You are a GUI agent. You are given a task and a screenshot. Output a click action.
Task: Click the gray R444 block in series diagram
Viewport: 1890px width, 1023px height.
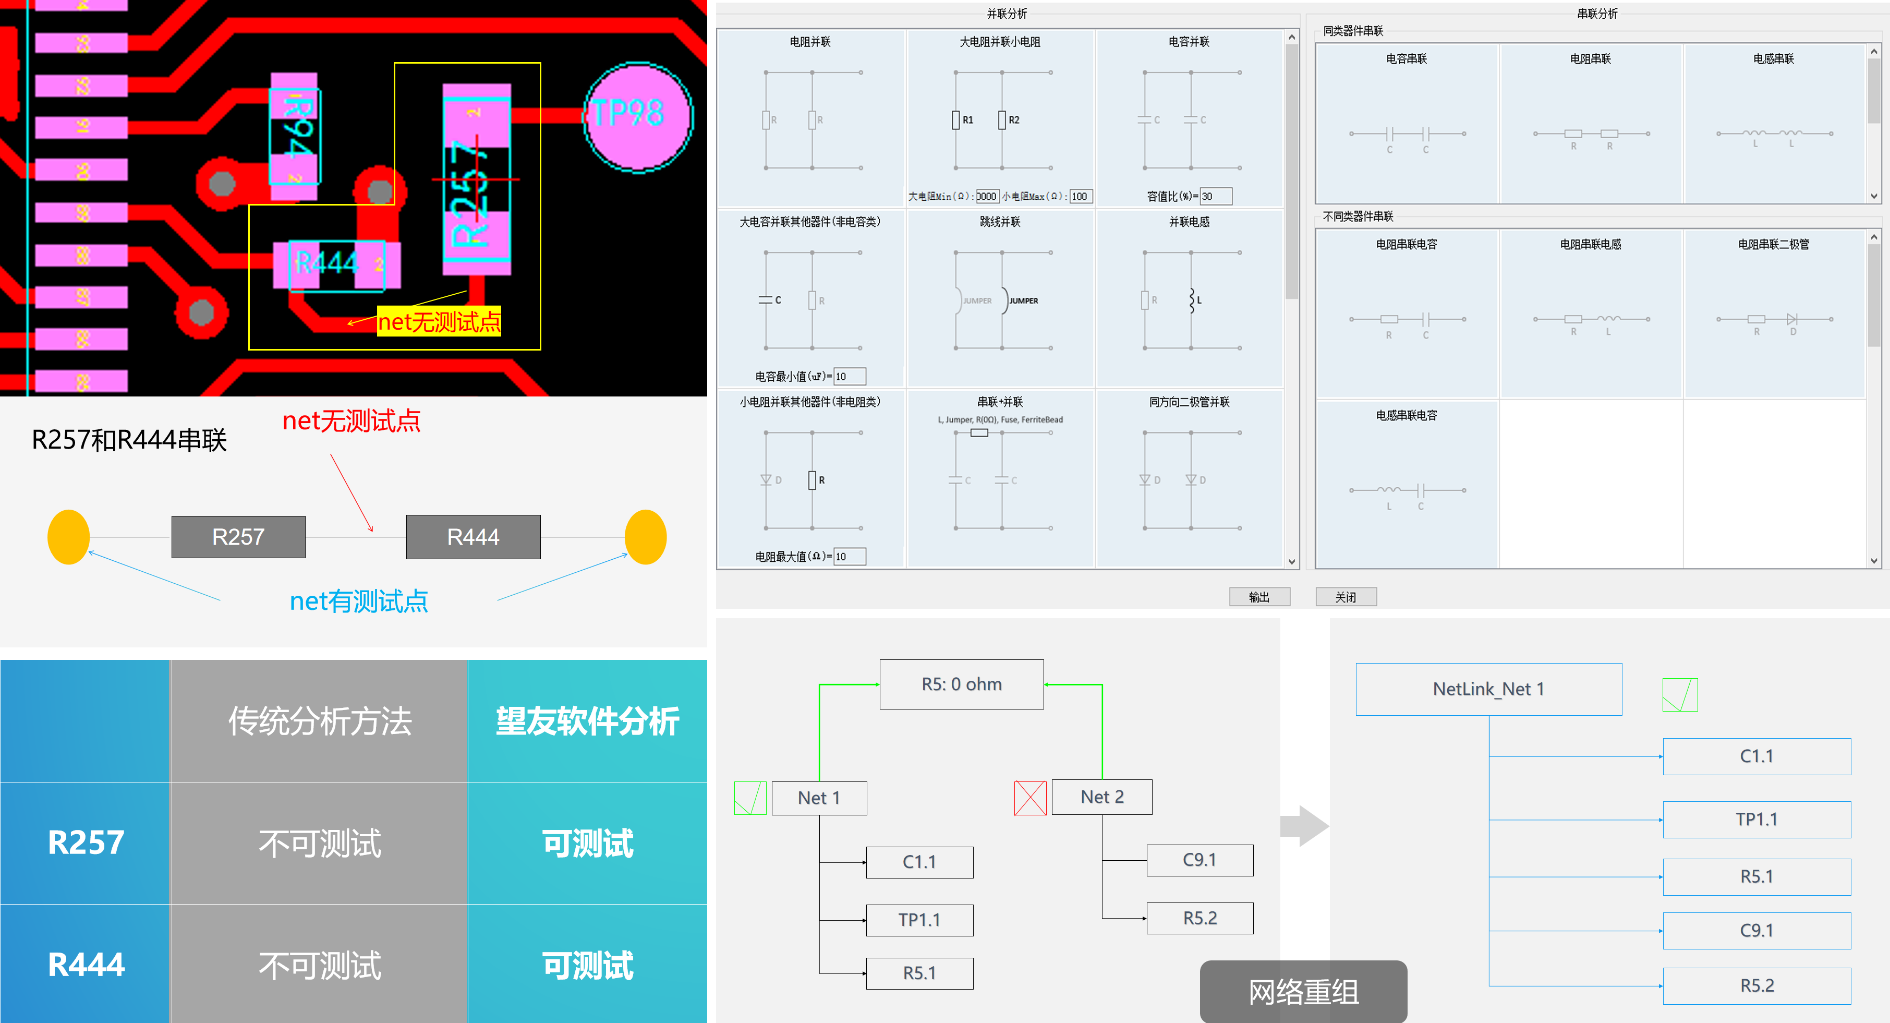point(473,537)
